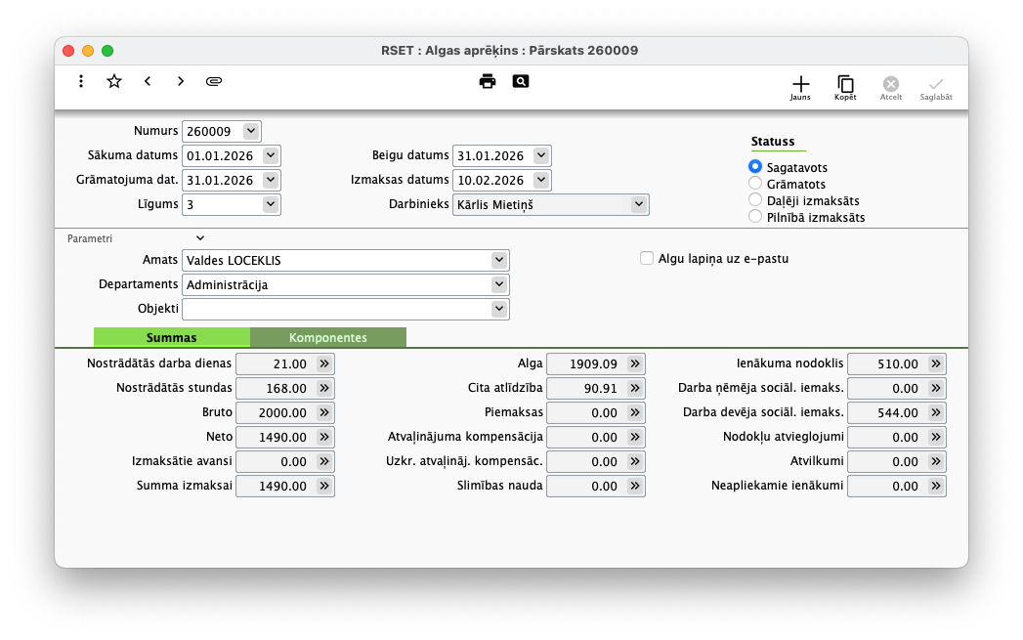Open print preview magnifier icon
Image resolution: width=1023 pixels, height=640 pixels.
coord(520,81)
